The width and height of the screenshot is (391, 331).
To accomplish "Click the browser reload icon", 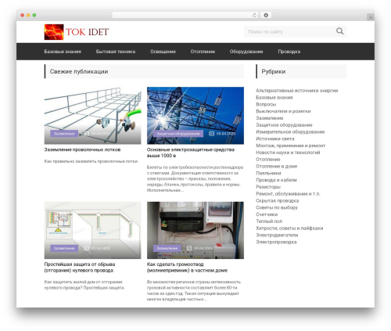I will (254, 16).
